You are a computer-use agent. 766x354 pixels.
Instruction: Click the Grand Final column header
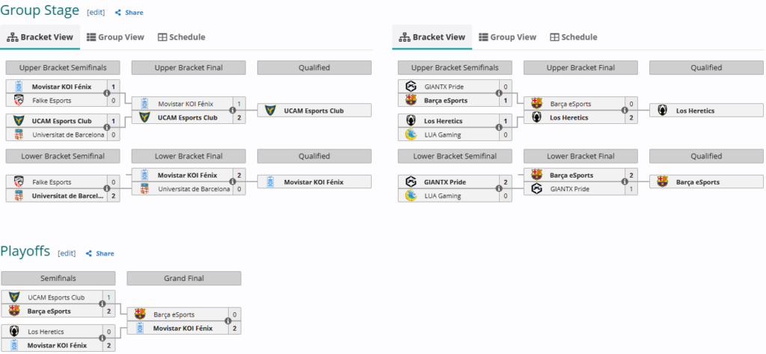point(184,279)
